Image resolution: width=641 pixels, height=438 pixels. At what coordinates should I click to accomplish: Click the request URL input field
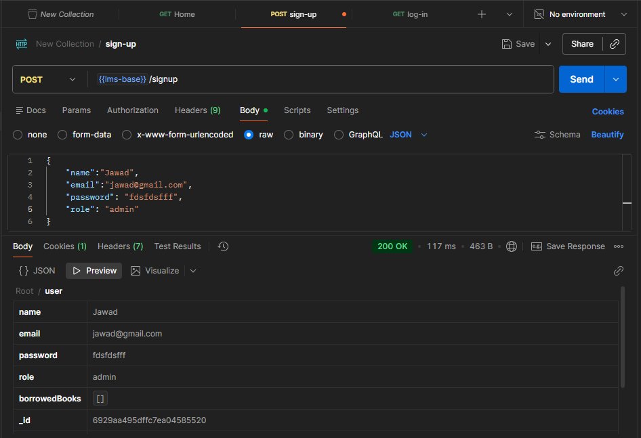click(x=271, y=79)
